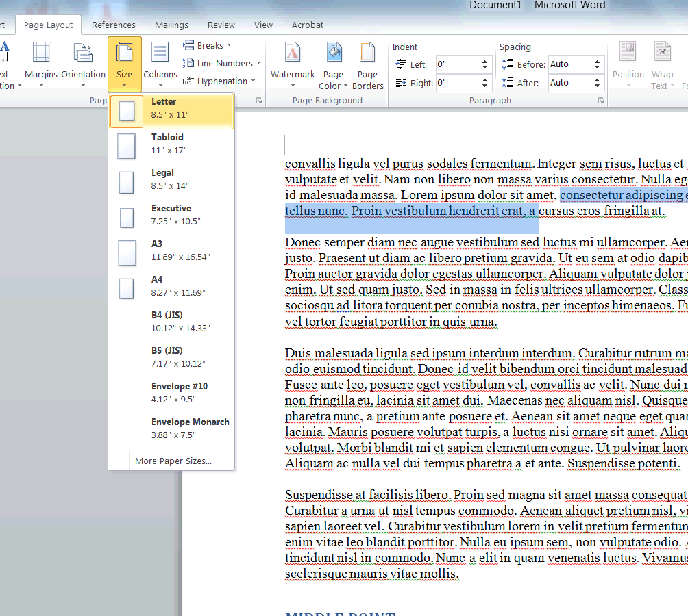
Task: Open the Page Borders icon
Action: 367,52
